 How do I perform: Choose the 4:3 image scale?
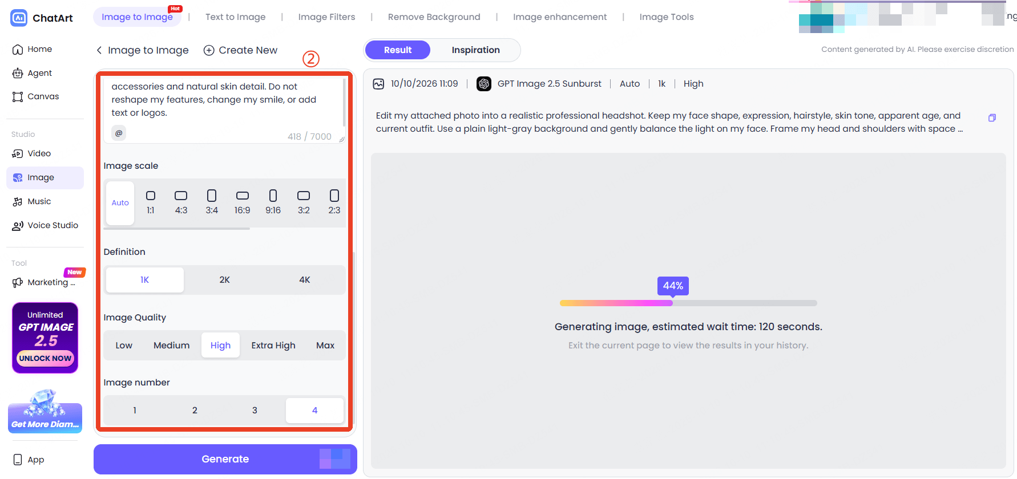pos(181,203)
